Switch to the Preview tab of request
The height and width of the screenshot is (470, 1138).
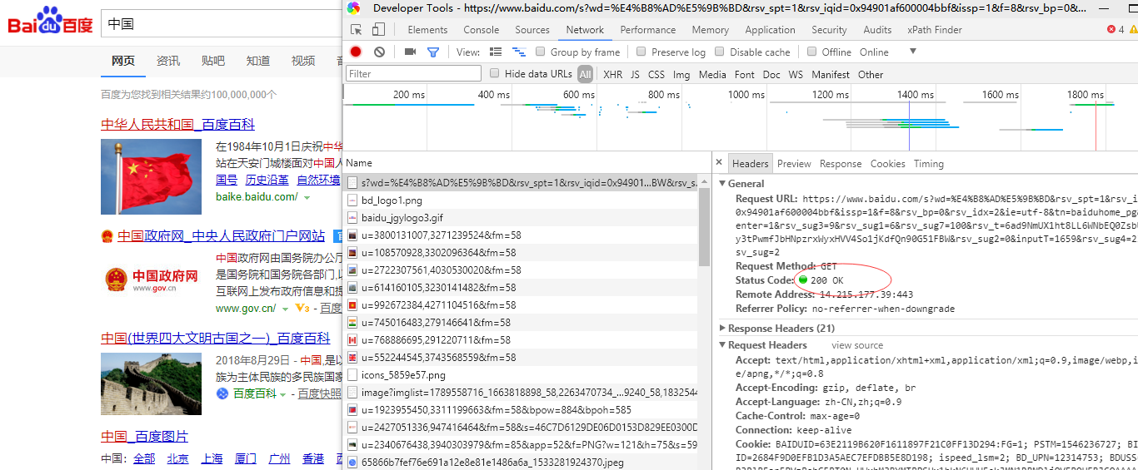(794, 164)
